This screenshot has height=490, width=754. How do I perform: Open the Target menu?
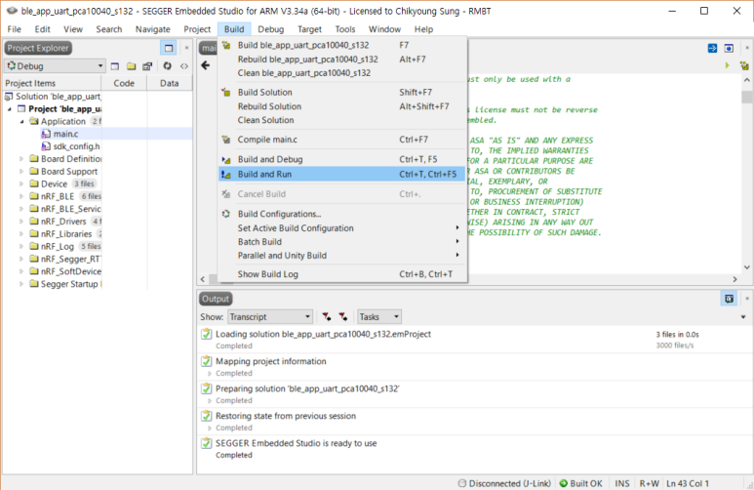pos(309,29)
